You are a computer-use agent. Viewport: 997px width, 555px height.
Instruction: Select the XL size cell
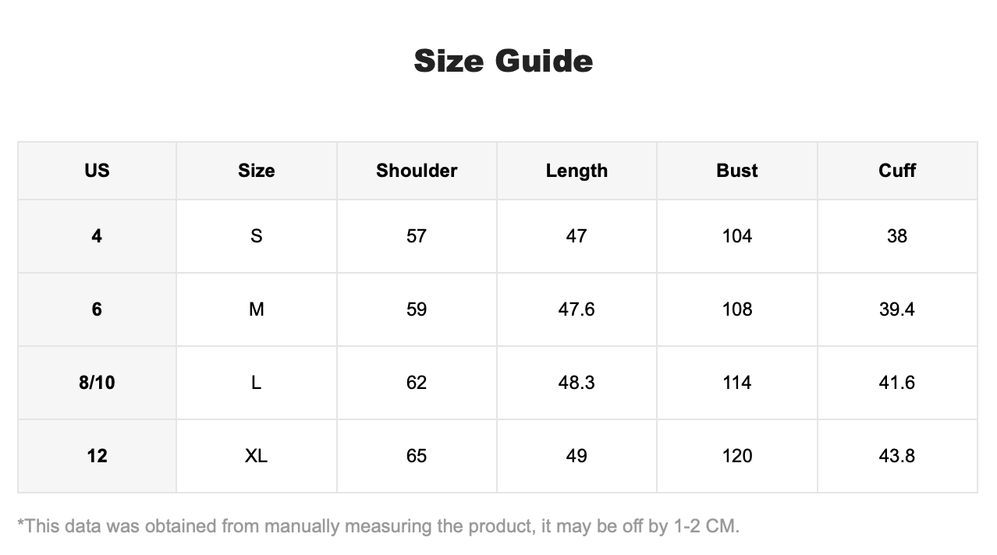click(257, 456)
